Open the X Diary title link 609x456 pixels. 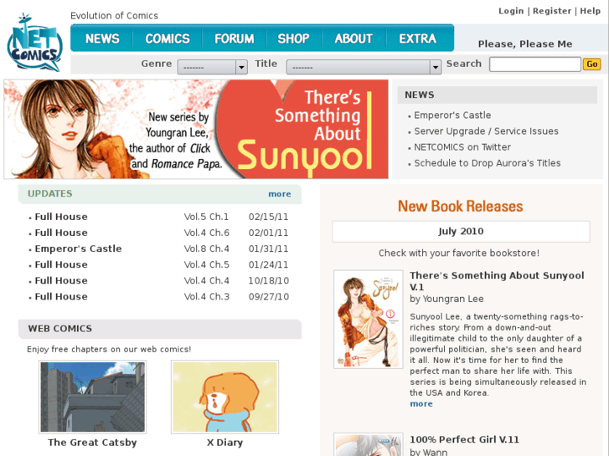225,443
